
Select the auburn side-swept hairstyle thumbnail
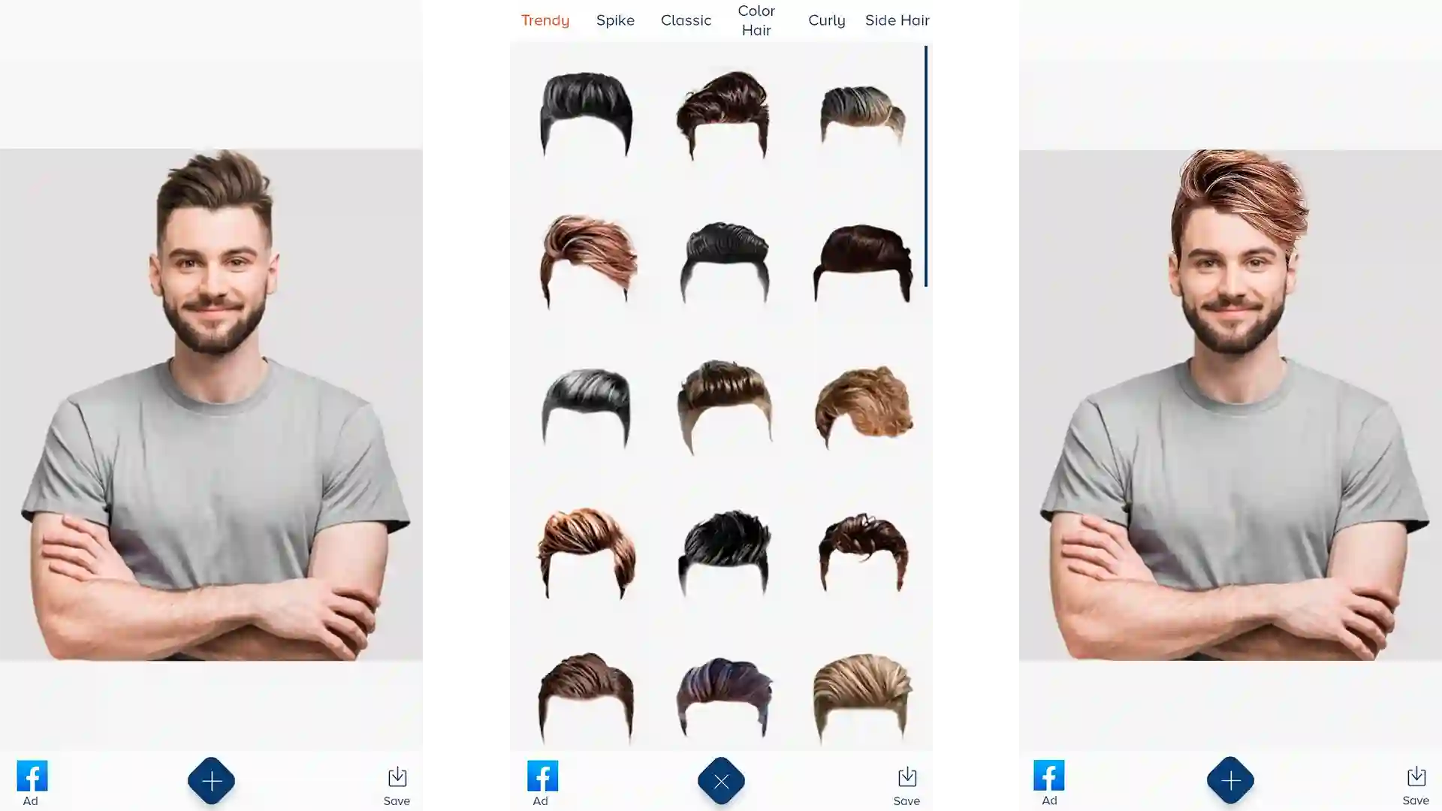(x=585, y=261)
